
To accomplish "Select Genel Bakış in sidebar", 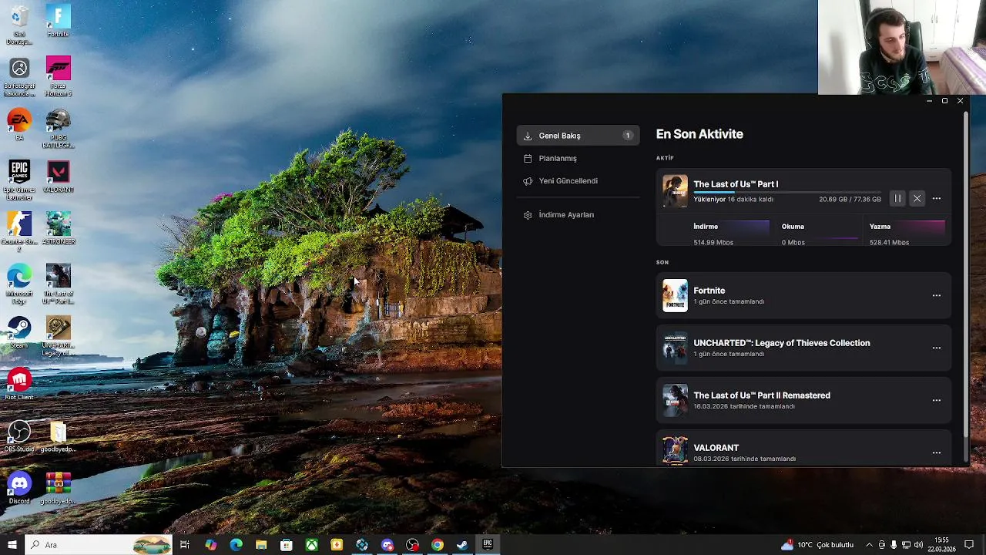I will click(x=578, y=136).
